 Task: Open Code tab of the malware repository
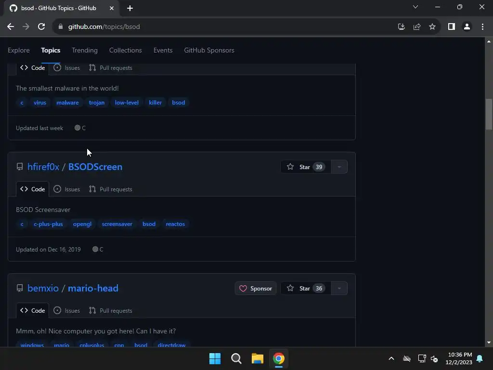[x=33, y=68]
